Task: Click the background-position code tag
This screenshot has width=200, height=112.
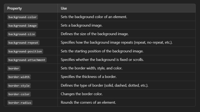Action: 25,51
